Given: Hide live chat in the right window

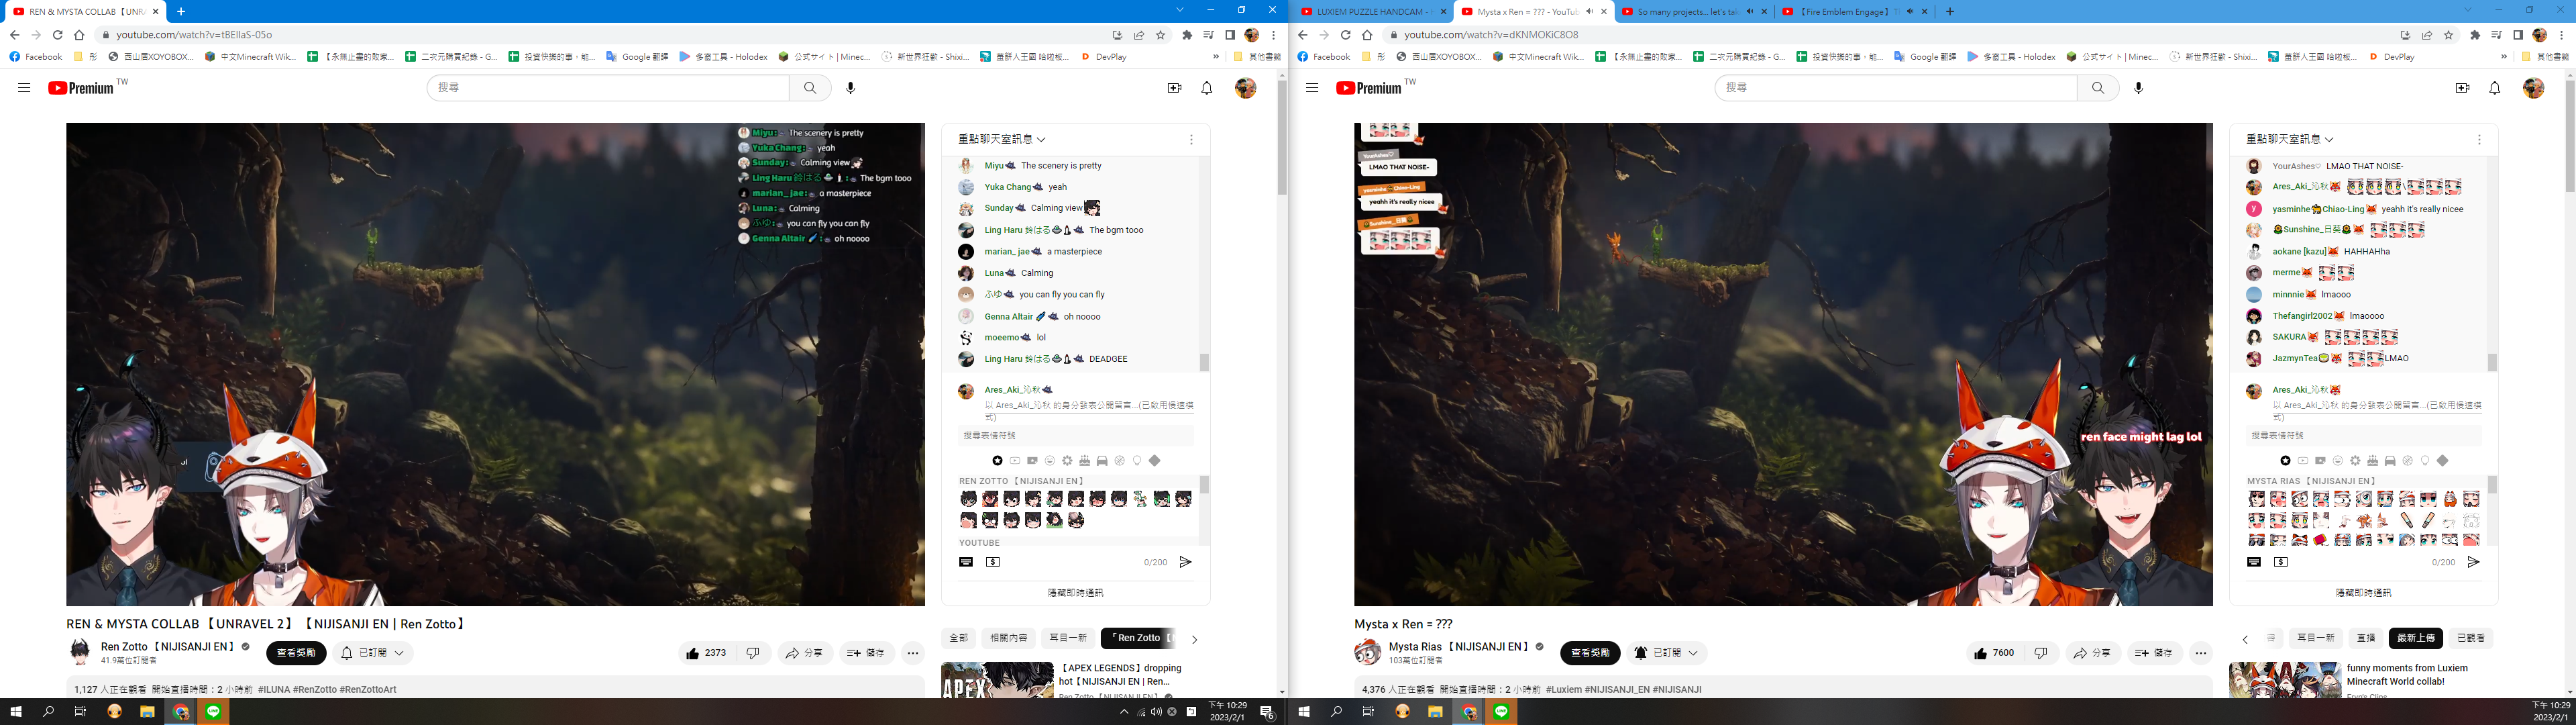Looking at the screenshot, I should pyautogui.click(x=2363, y=593).
